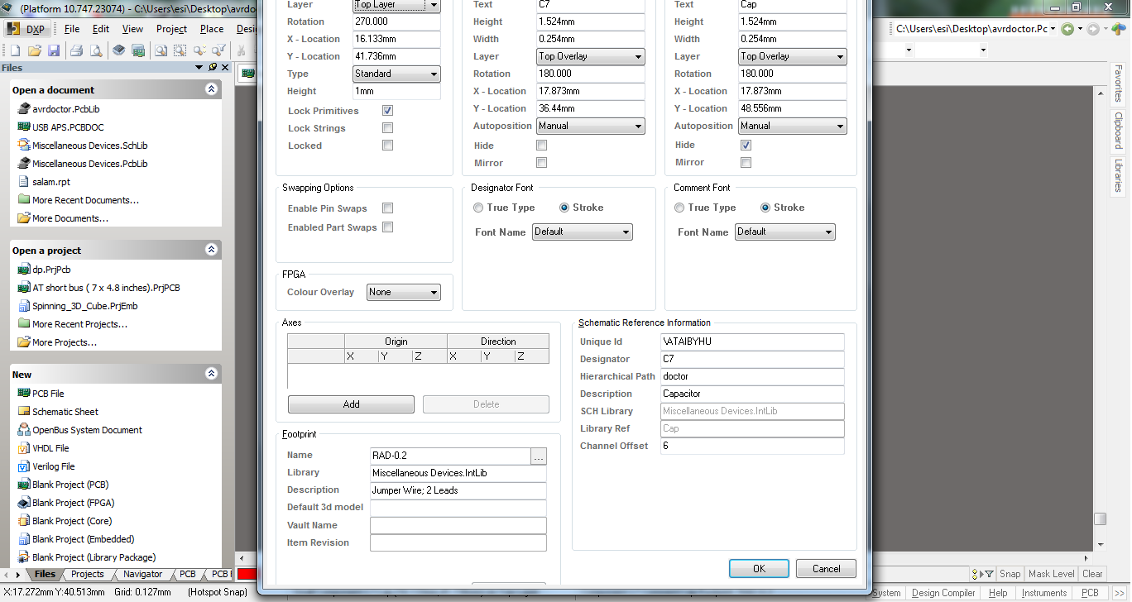Open the Comment Font Name dropdown
This screenshot has width=1132, height=602.
[x=784, y=232]
